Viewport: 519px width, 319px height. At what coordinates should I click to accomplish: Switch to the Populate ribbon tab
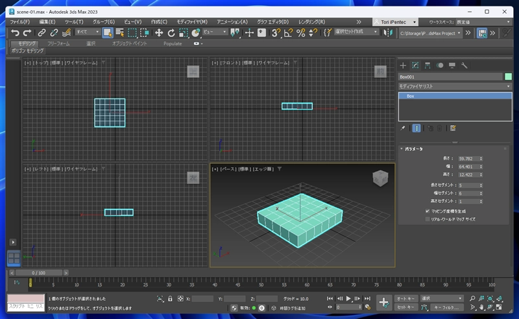point(173,43)
